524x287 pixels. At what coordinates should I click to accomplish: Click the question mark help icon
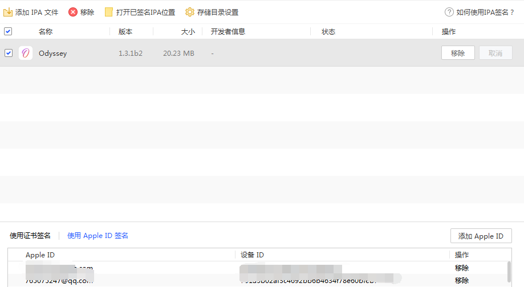click(449, 13)
